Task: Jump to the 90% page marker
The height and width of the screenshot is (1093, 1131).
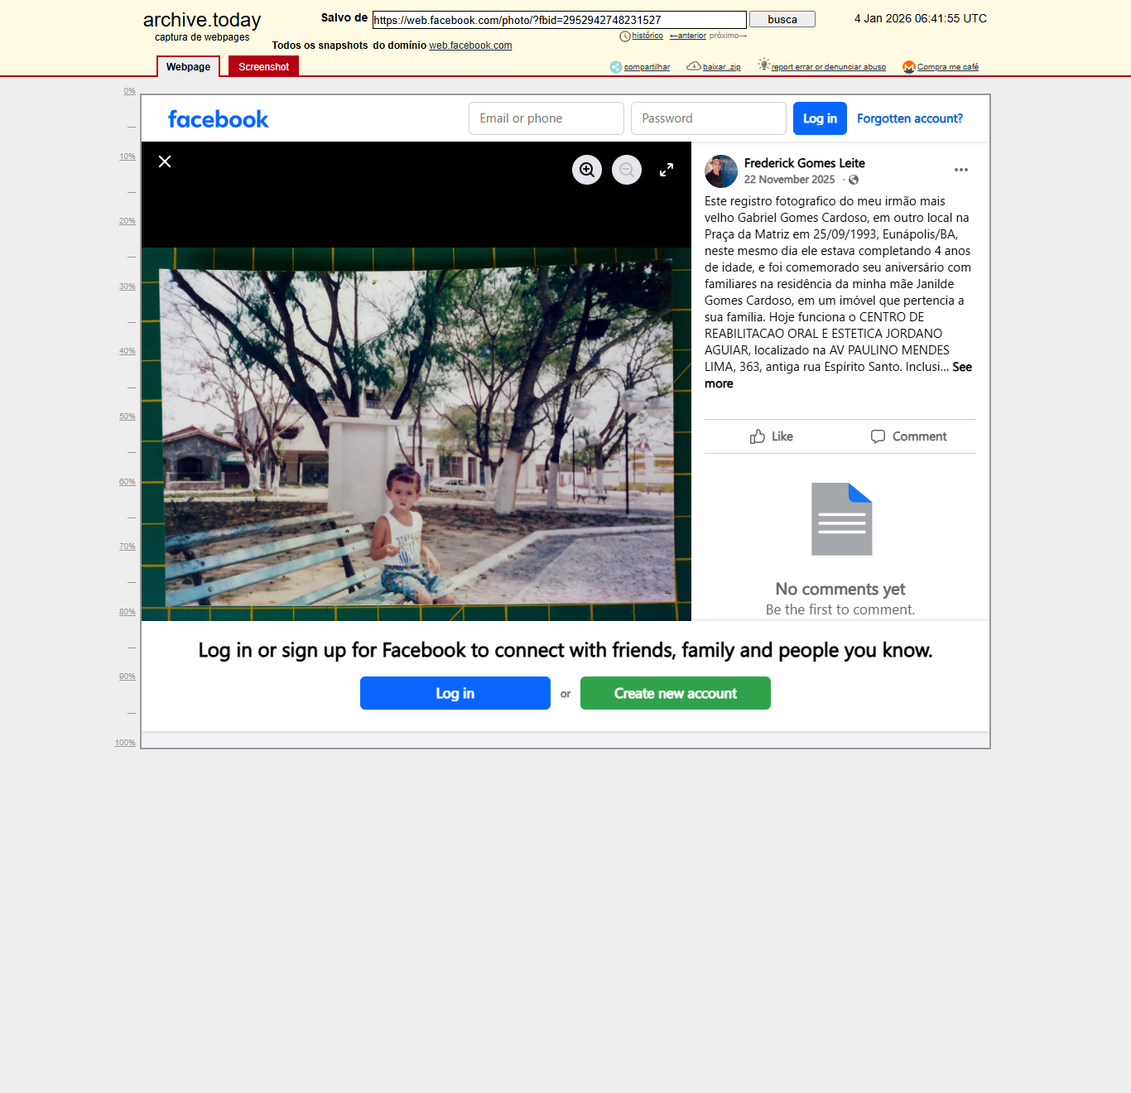Action: 128,677
